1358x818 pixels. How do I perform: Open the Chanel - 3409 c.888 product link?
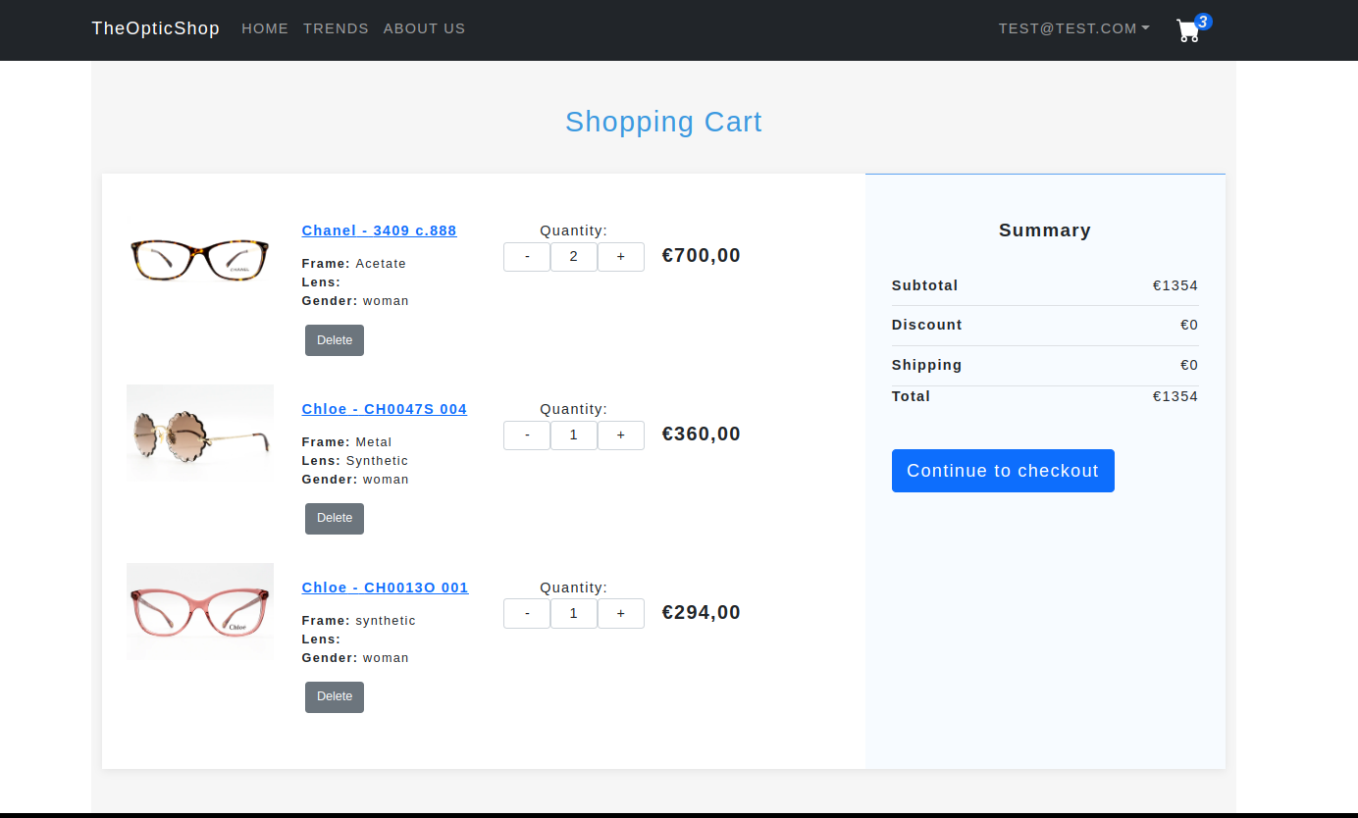(379, 230)
